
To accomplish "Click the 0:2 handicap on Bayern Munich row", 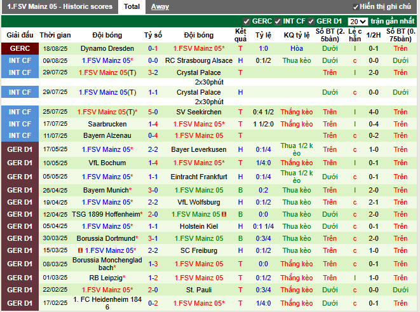I will coord(263,190).
